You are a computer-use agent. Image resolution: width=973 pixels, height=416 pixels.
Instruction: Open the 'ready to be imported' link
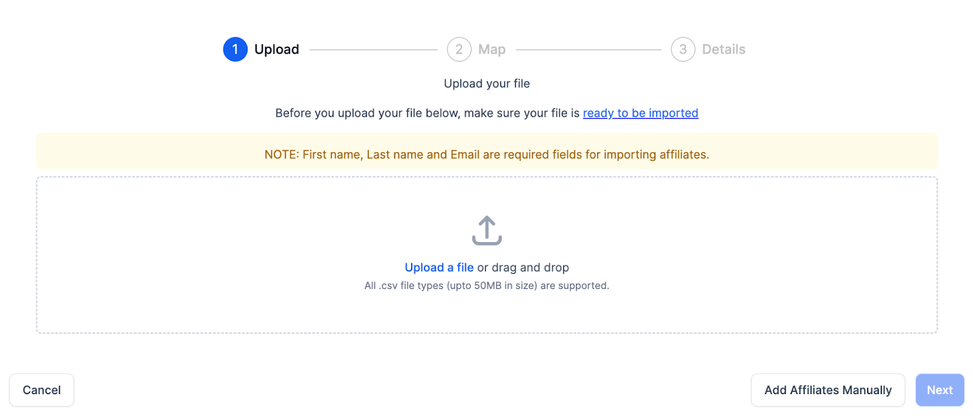[x=640, y=113]
